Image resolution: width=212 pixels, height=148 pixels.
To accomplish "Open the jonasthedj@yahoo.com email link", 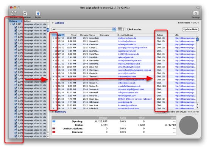I will click(x=129, y=67).
